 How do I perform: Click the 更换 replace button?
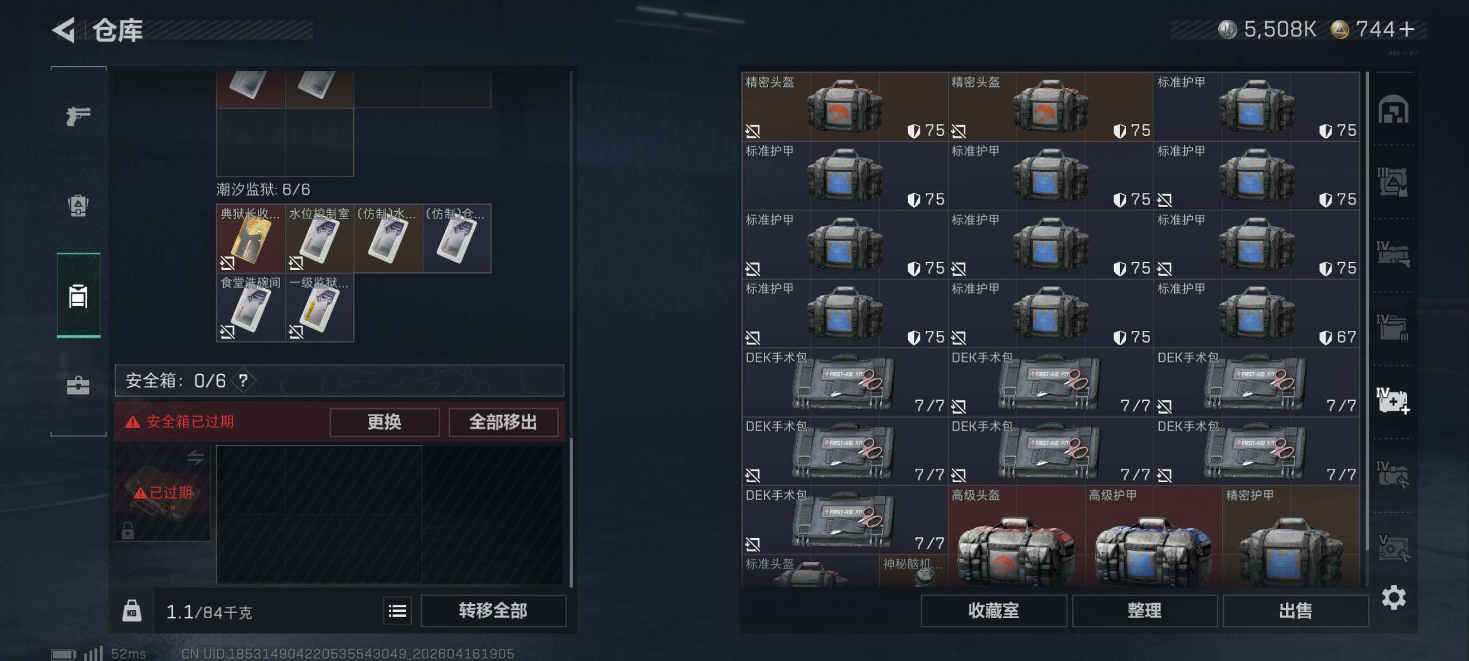(x=385, y=422)
